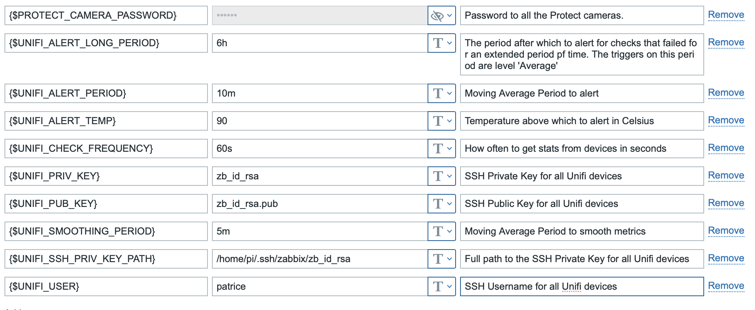Edit the long period alert description box

pyautogui.click(x=582, y=54)
